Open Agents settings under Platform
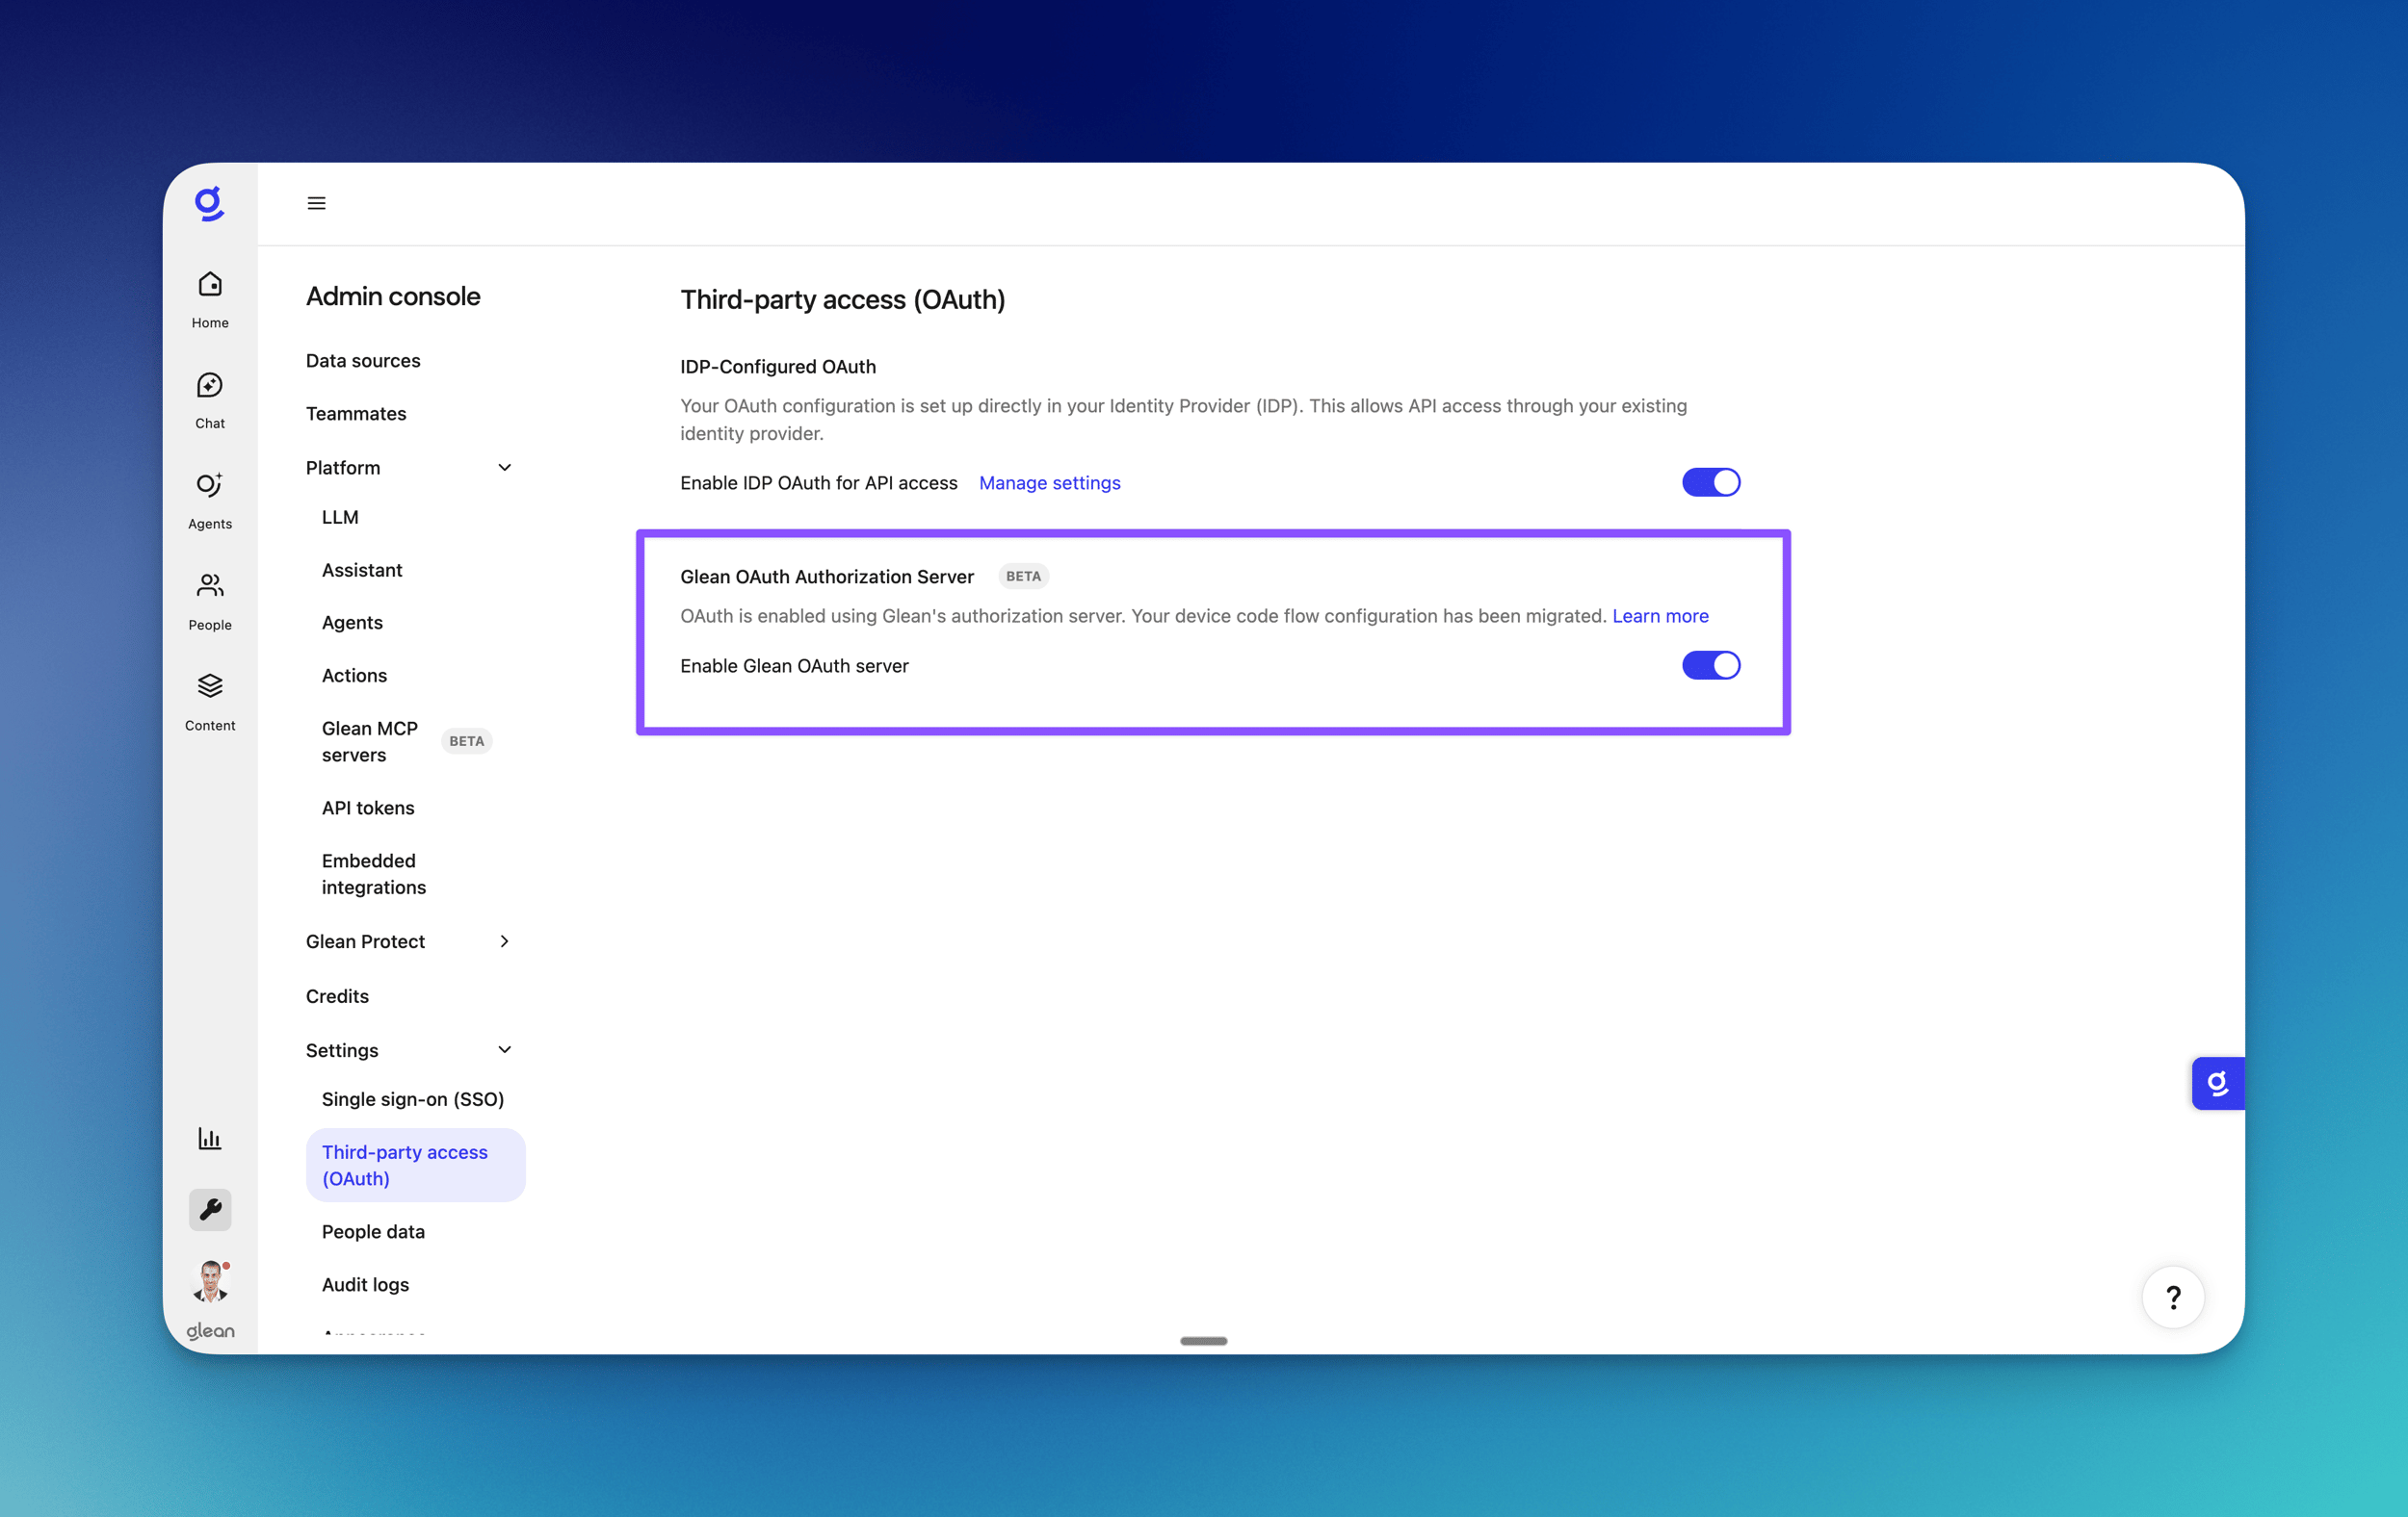This screenshot has height=1517, width=2408. [x=352, y=623]
